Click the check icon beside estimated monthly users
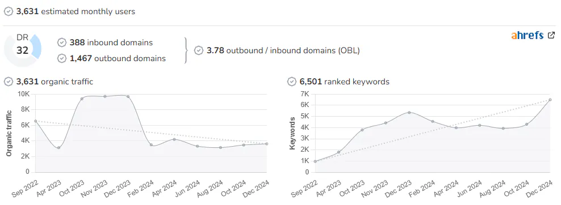The width and height of the screenshot is (561, 205). (x=8, y=11)
